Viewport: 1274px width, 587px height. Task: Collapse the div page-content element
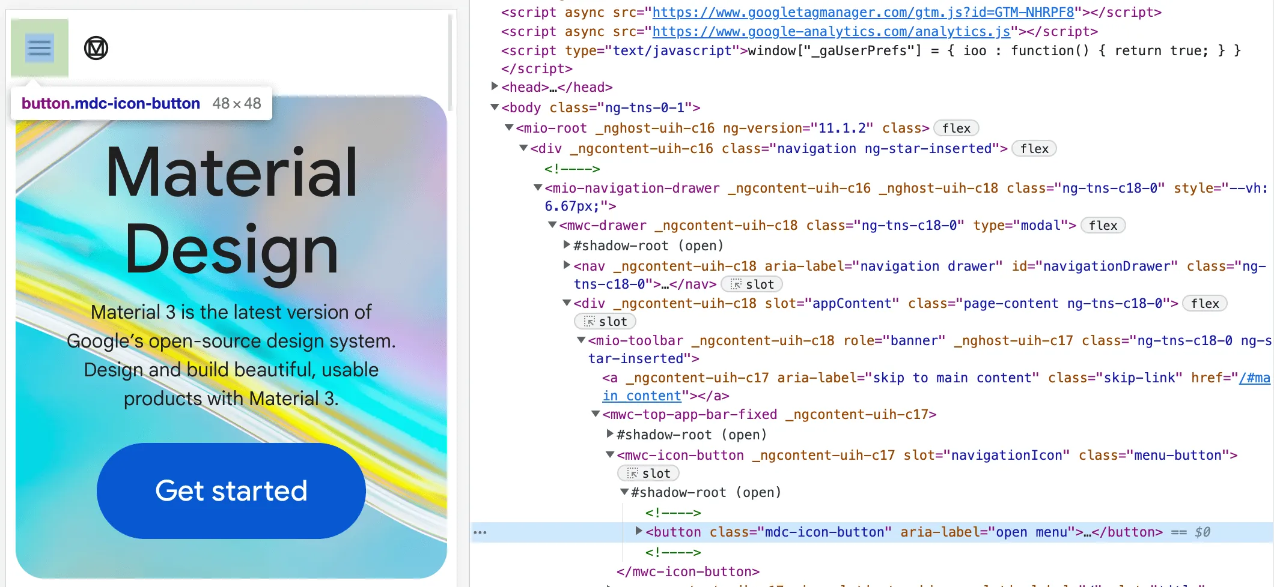click(567, 303)
